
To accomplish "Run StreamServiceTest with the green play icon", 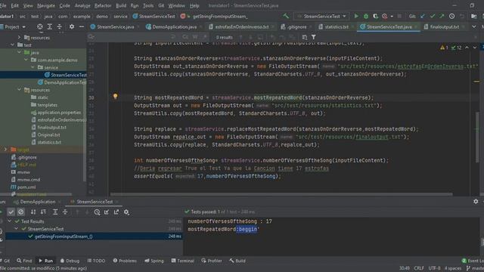I will [x=356, y=16].
